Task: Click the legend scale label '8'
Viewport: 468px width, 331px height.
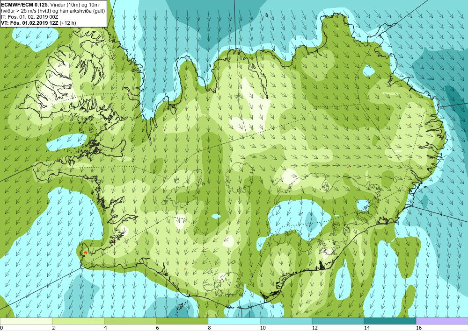Action: (x=209, y=328)
